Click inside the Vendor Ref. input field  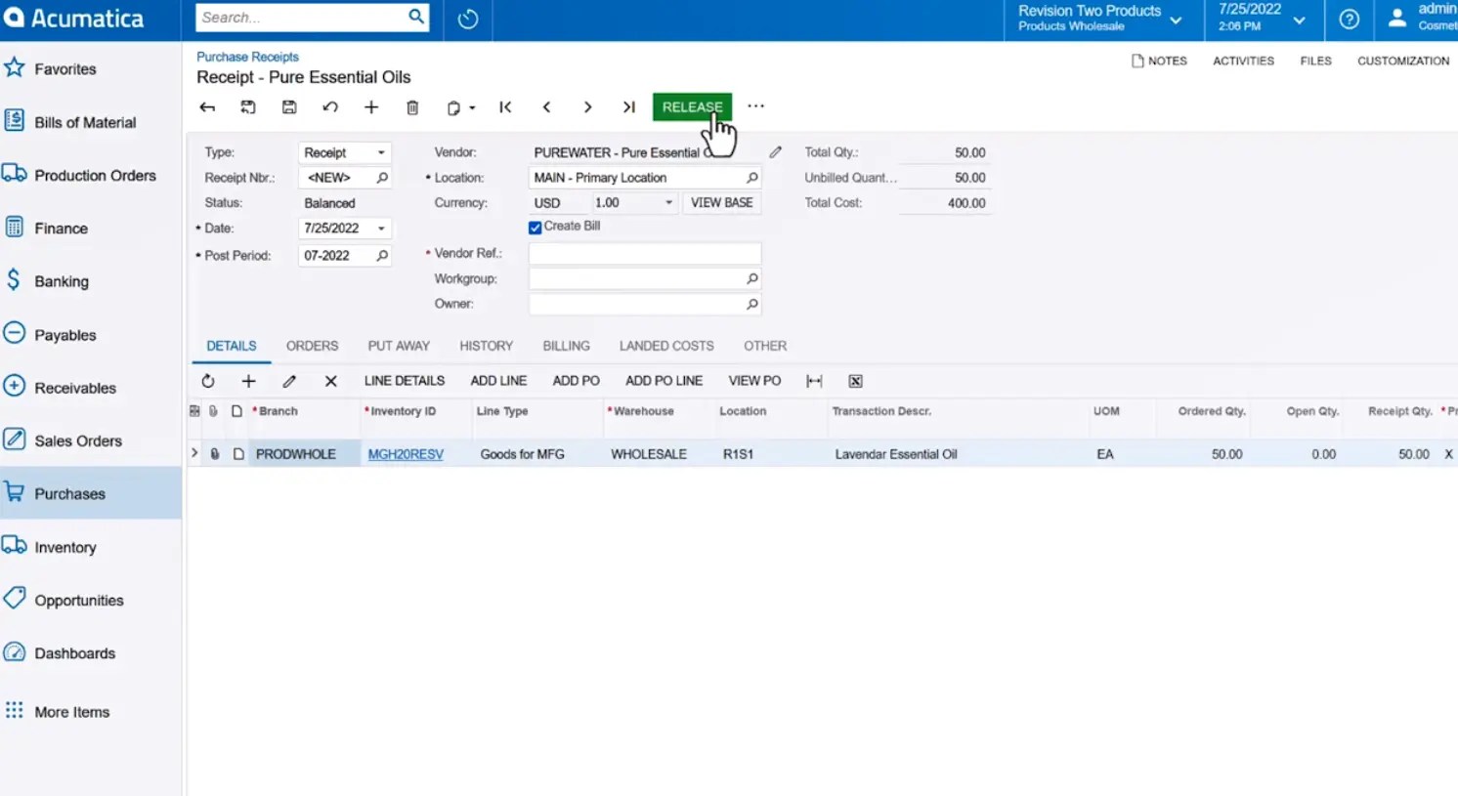645,253
